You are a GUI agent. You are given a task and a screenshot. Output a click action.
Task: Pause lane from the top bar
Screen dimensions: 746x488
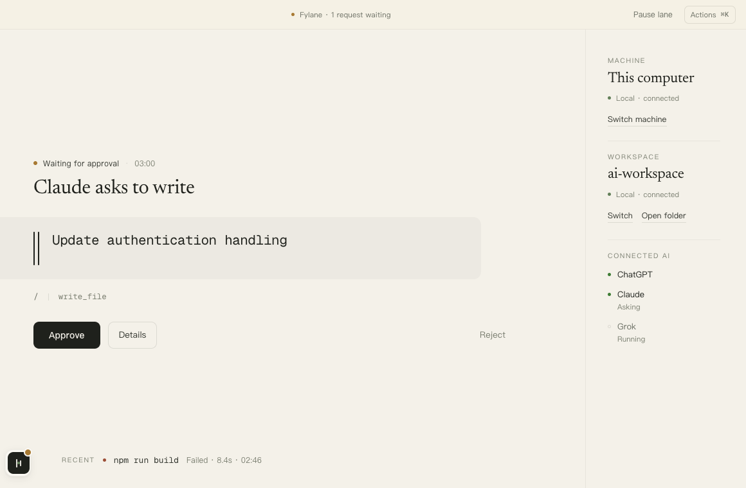(653, 15)
